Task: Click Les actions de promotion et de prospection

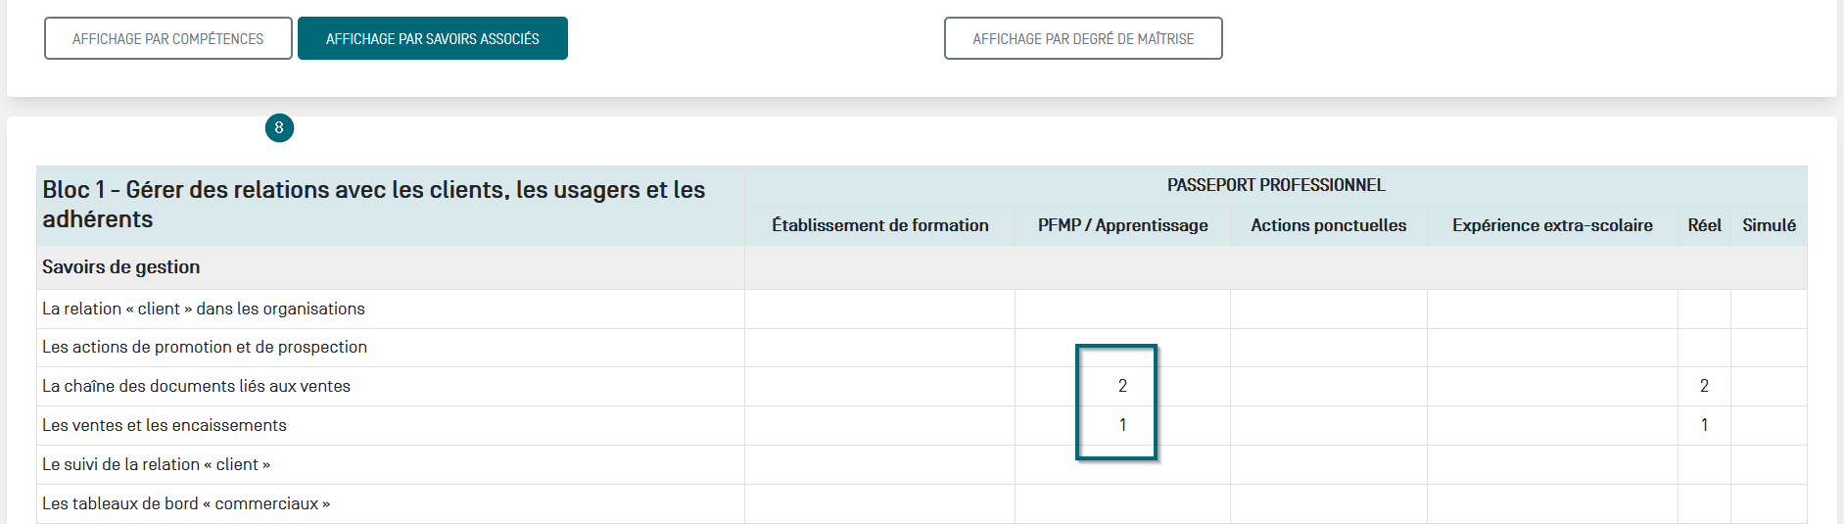Action: [205, 347]
